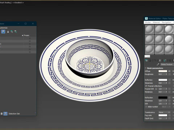174x130 pixels.
Task: Click the third teal hierarchy icon in Scene Explorer
Action: 12,32
